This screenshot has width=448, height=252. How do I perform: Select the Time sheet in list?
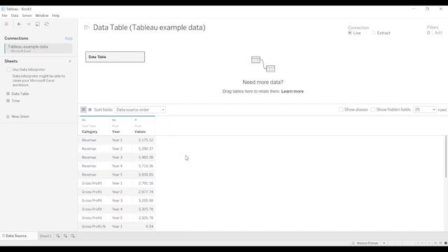coord(15,101)
